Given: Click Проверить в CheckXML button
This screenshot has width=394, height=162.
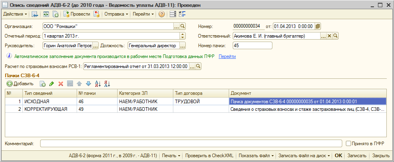Looking at the screenshot, I should pos(210,156).
